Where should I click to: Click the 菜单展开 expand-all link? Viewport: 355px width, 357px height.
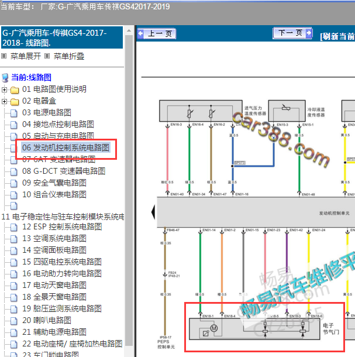point(26,56)
